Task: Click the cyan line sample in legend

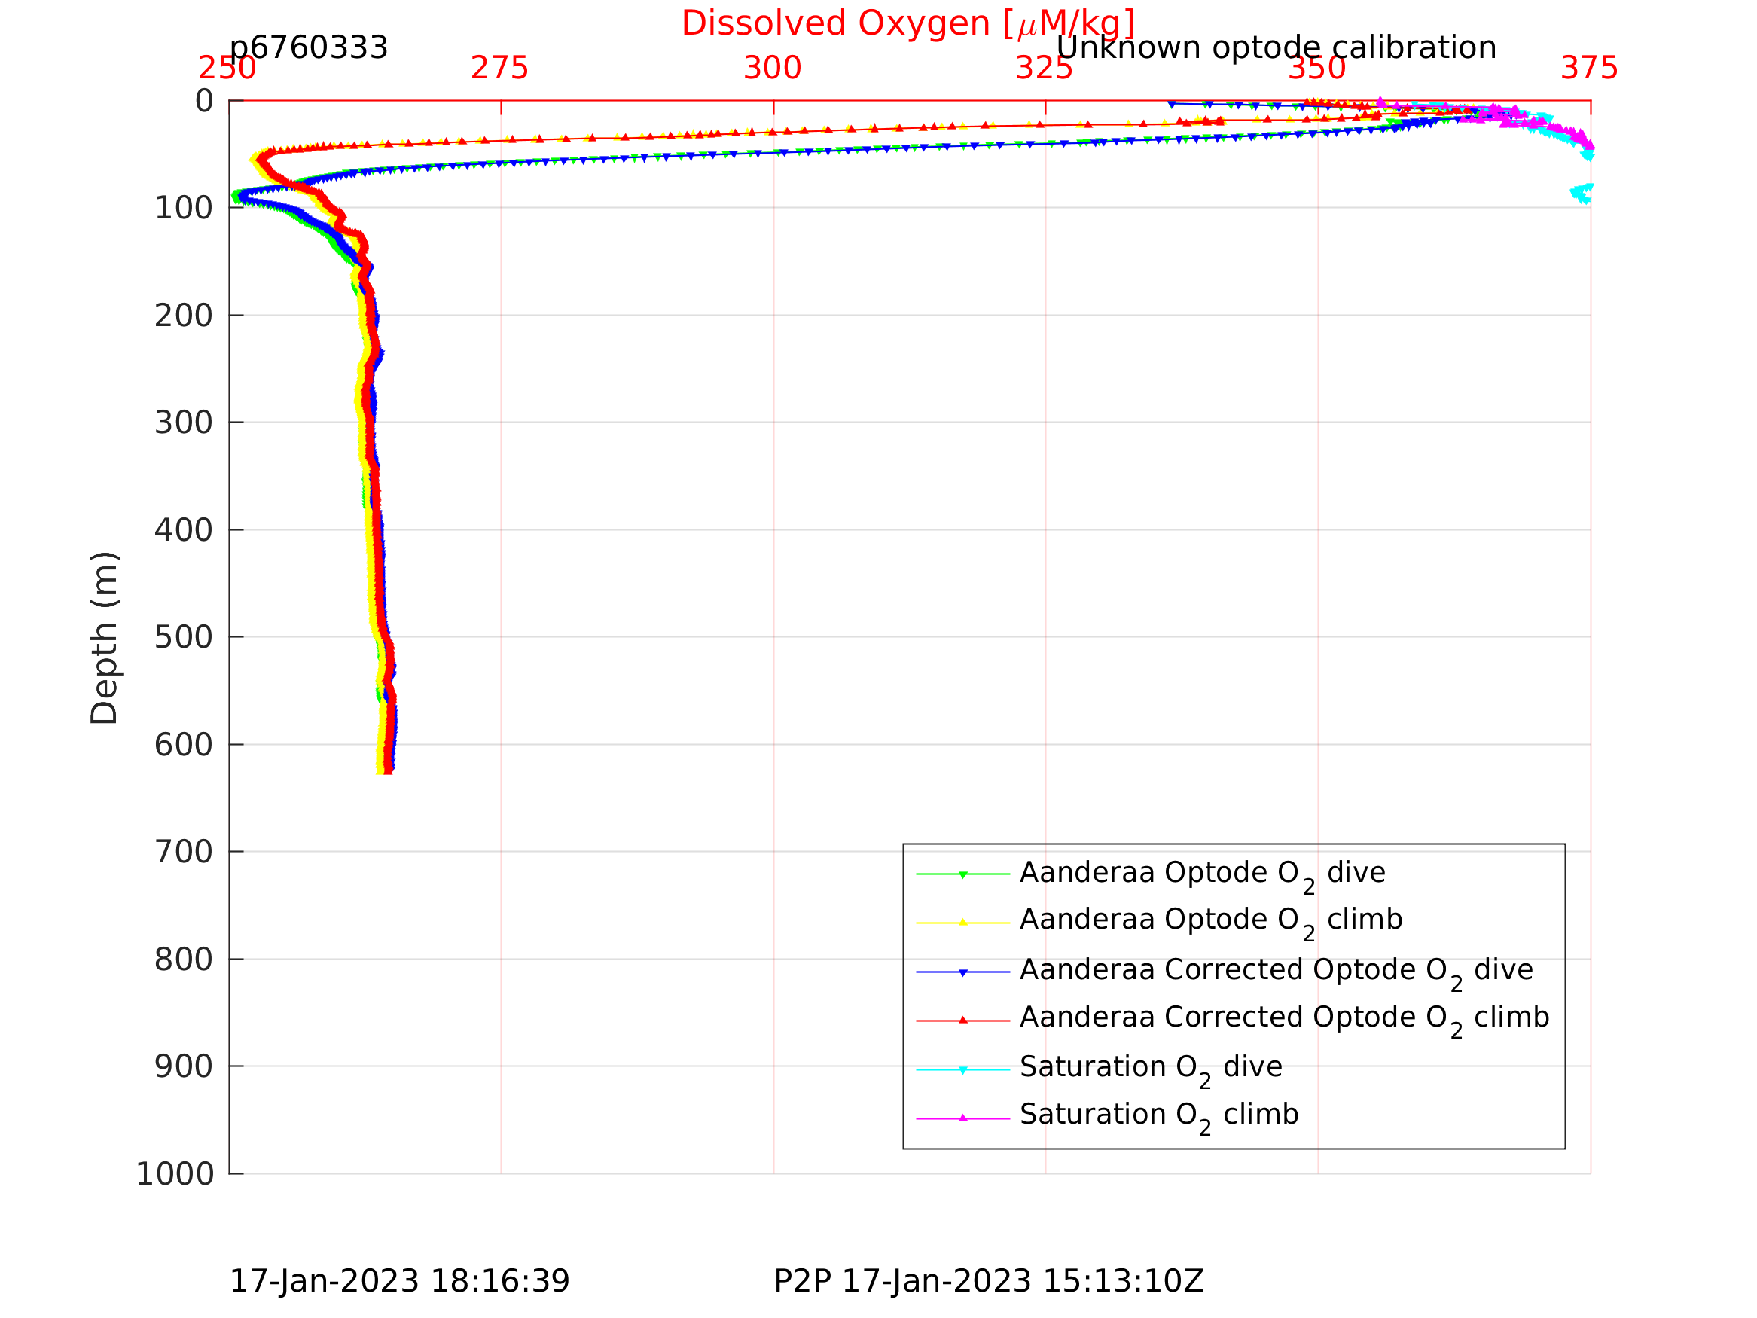Action: pos(962,1069)
